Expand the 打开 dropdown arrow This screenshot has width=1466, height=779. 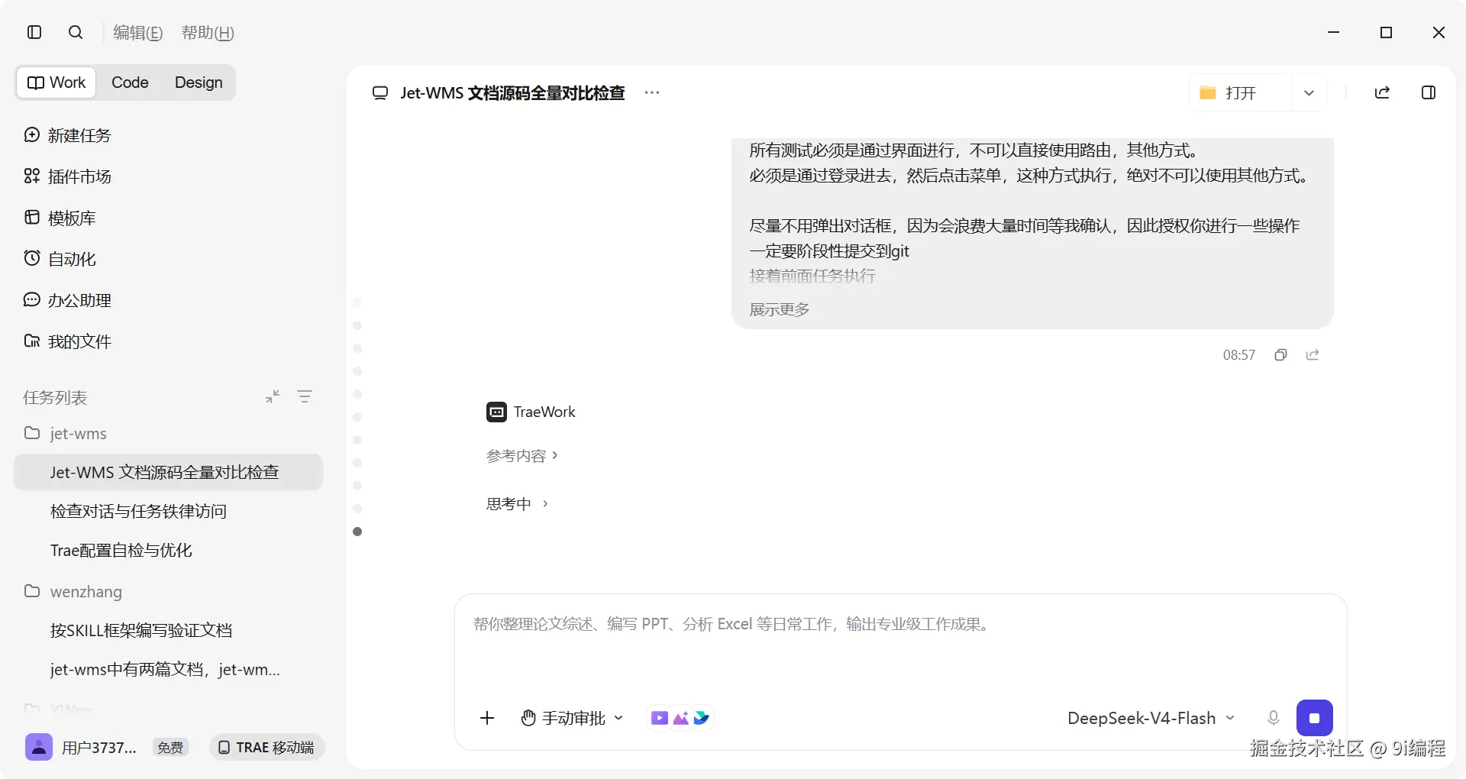pyautogui.click(x=1309, y=92)
